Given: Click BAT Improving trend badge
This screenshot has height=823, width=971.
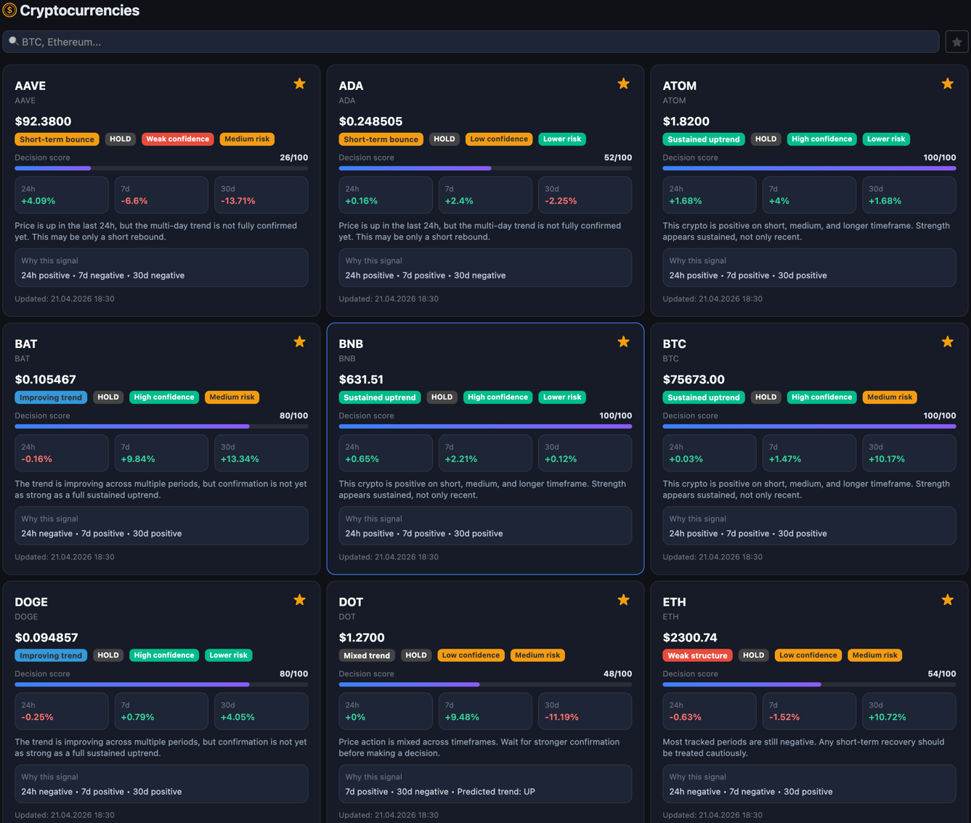Looking at the screenshot, I should 51,397.
